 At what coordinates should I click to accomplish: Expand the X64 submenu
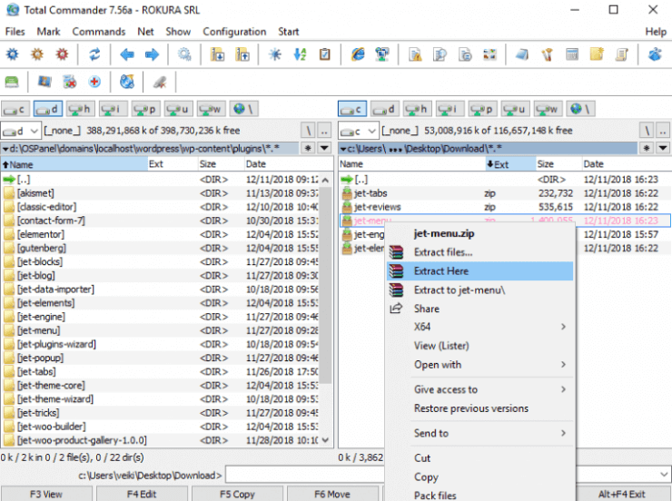click(564, 327)
